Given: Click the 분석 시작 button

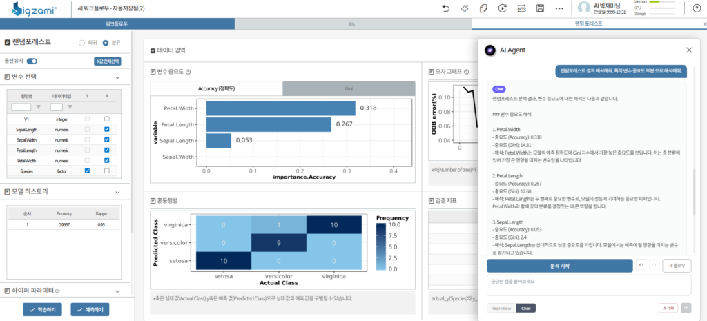Looking at the screenshot, I should (x=559, y=266).
